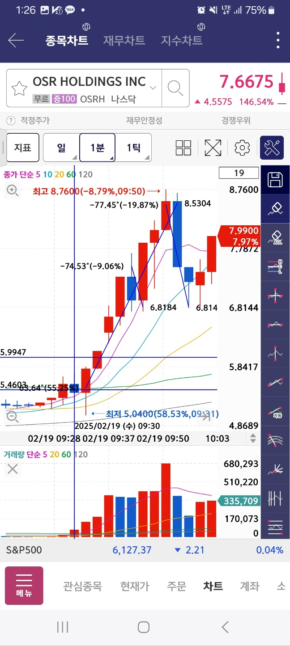Select the trend line tool
Image resolution: width=290 pixels, height=646 pixels.
[x=275, y=383]
